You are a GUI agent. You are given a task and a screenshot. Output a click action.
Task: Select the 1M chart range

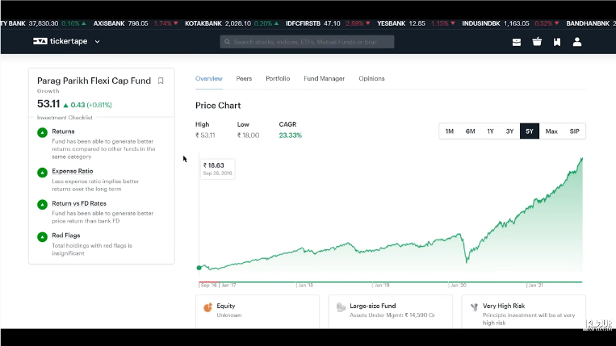(450, 131)
